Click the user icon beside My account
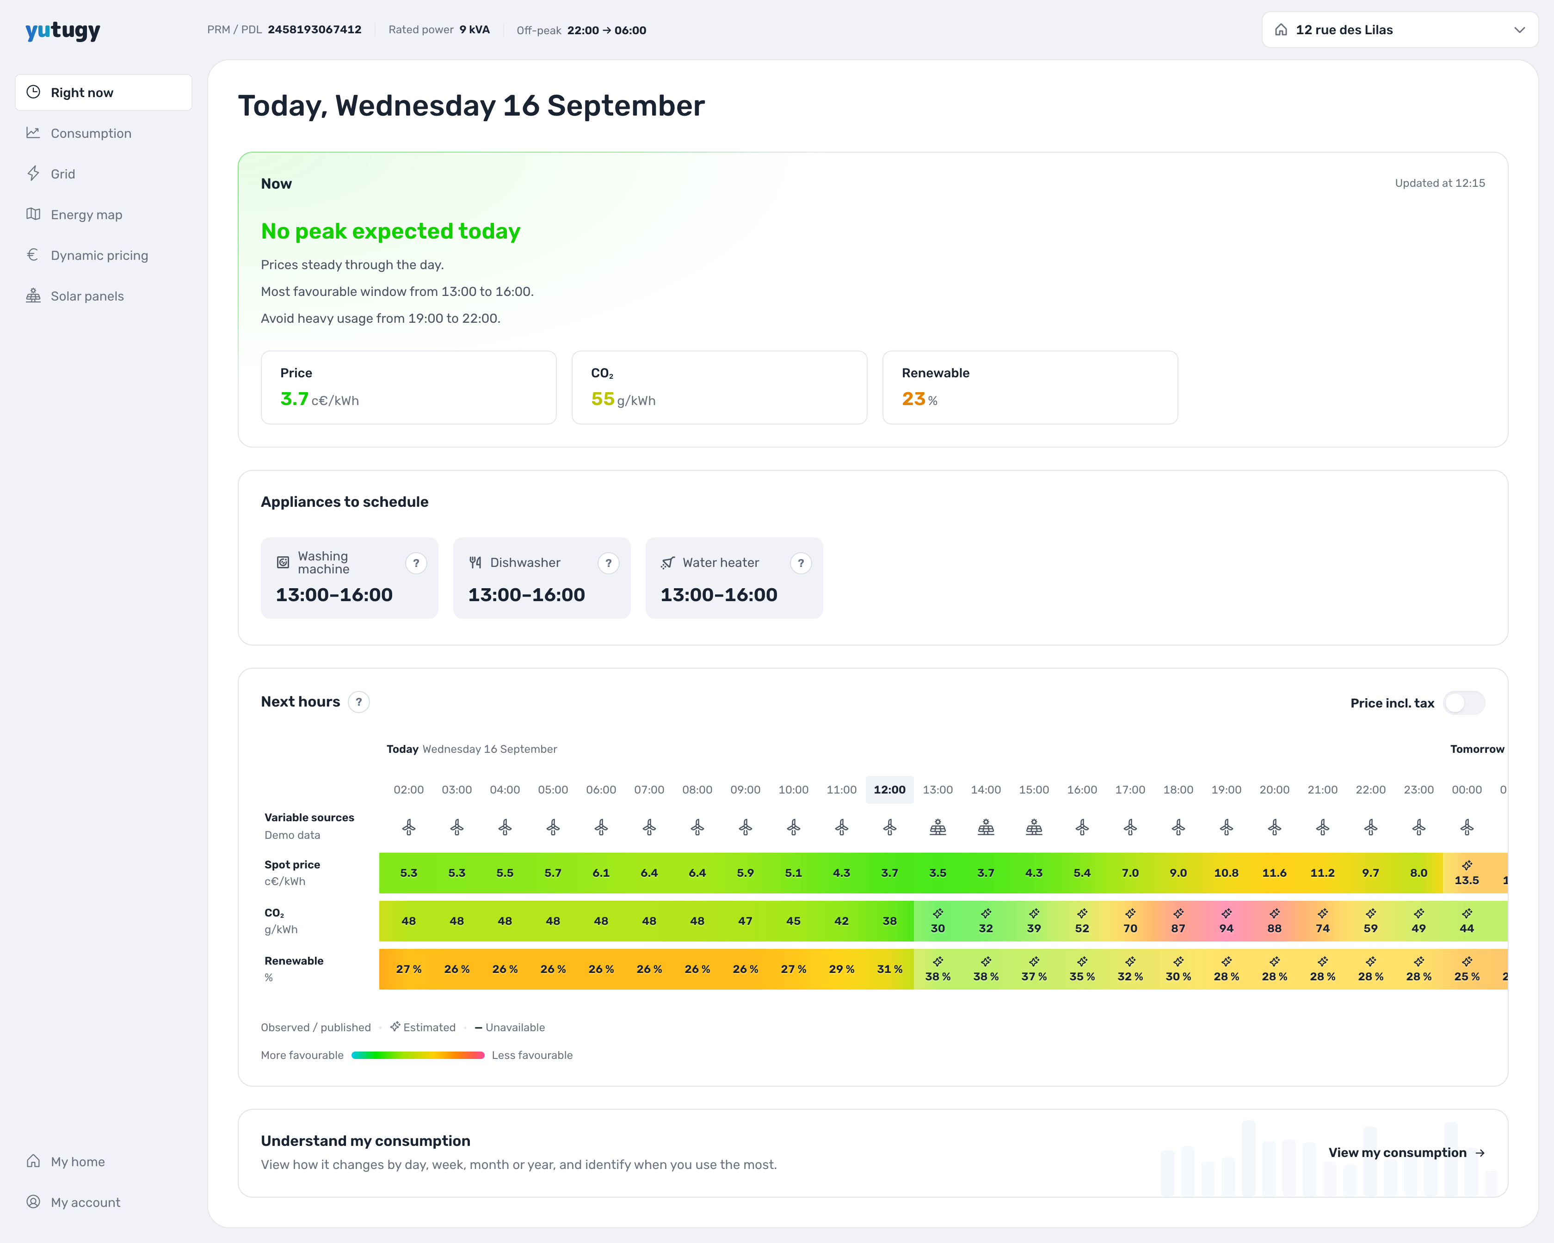The height and width of the screenshot is (1243, 1554). (33, 1202)
